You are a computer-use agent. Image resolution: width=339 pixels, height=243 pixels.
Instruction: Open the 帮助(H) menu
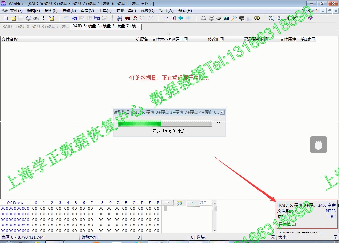(185, 10)
